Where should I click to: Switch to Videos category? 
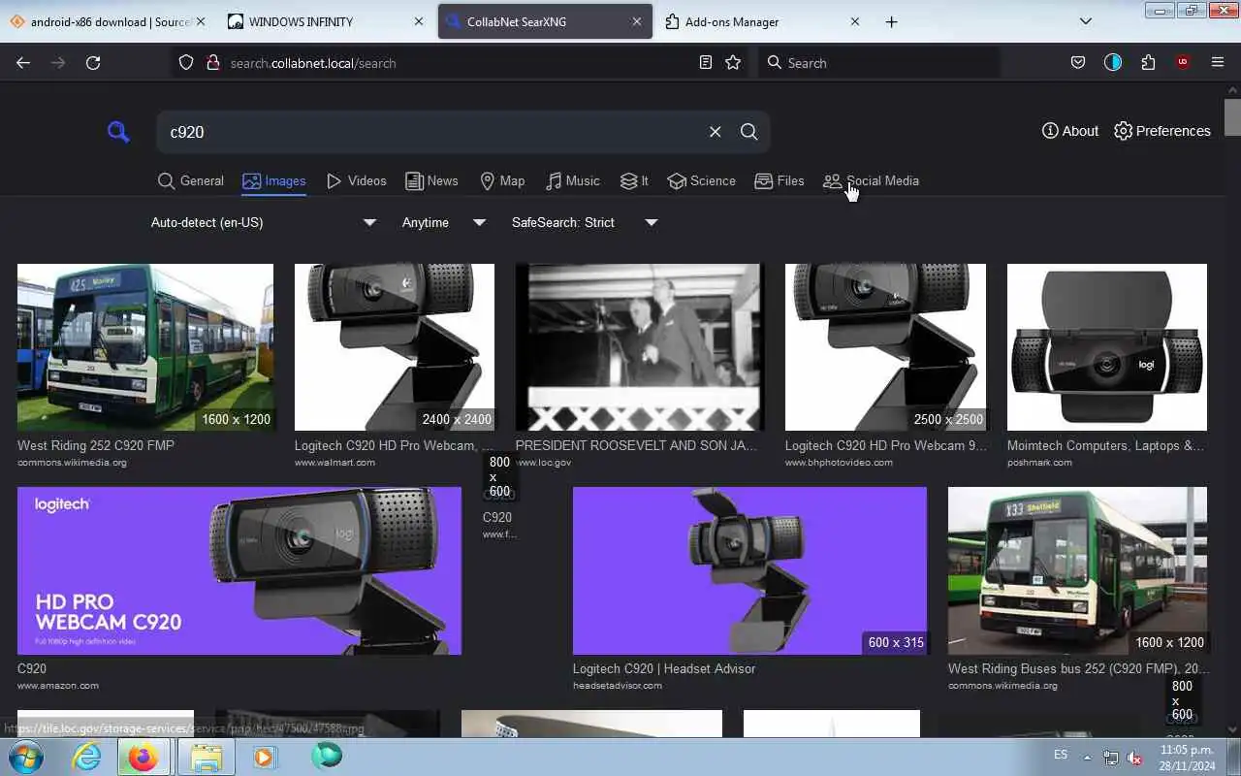pyautogui.click(x=356, y=180)
